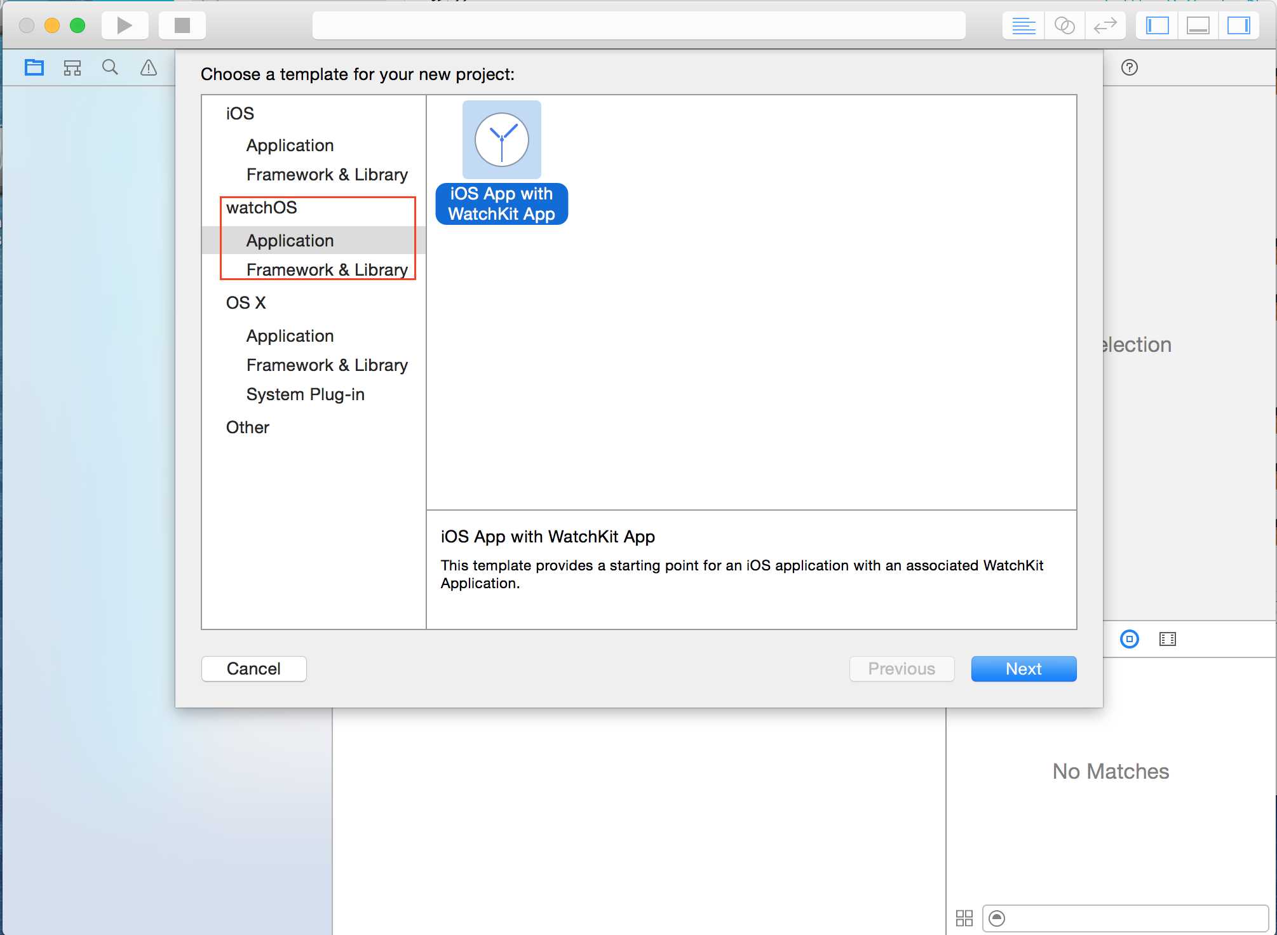Screen dimensions: 1277x935
Task: Select iOS category heading
Action: [240, 114]
